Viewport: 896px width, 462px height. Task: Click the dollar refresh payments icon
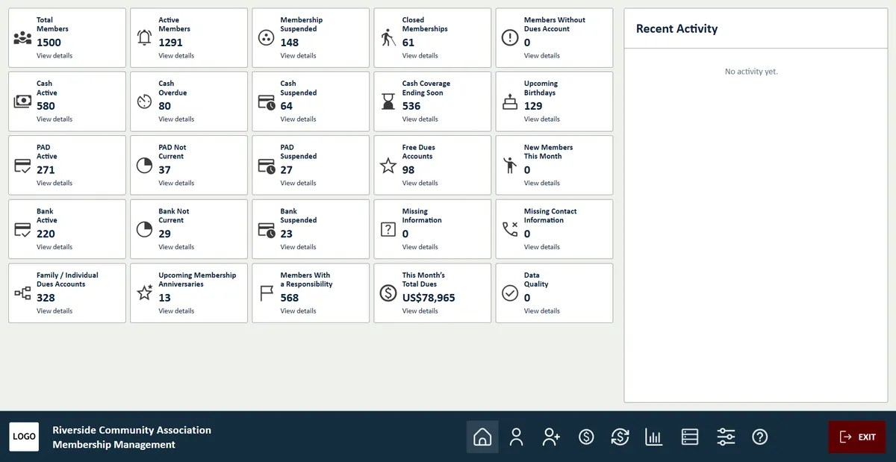point(620,437)
